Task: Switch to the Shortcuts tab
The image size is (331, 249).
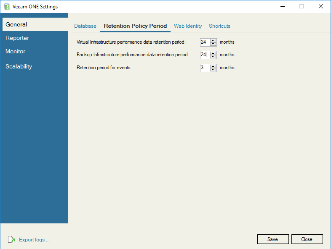Action: pos(219,26)
